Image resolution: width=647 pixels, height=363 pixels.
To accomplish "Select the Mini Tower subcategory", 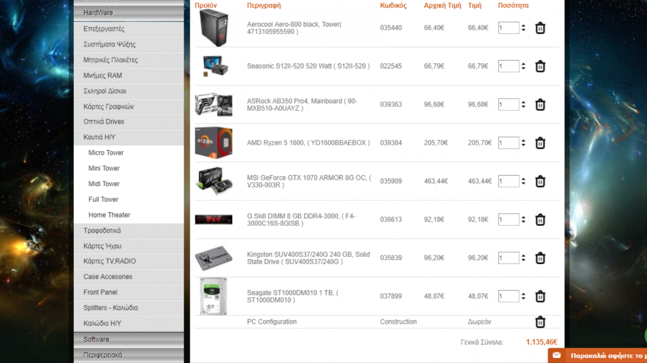I will point(104,169).
